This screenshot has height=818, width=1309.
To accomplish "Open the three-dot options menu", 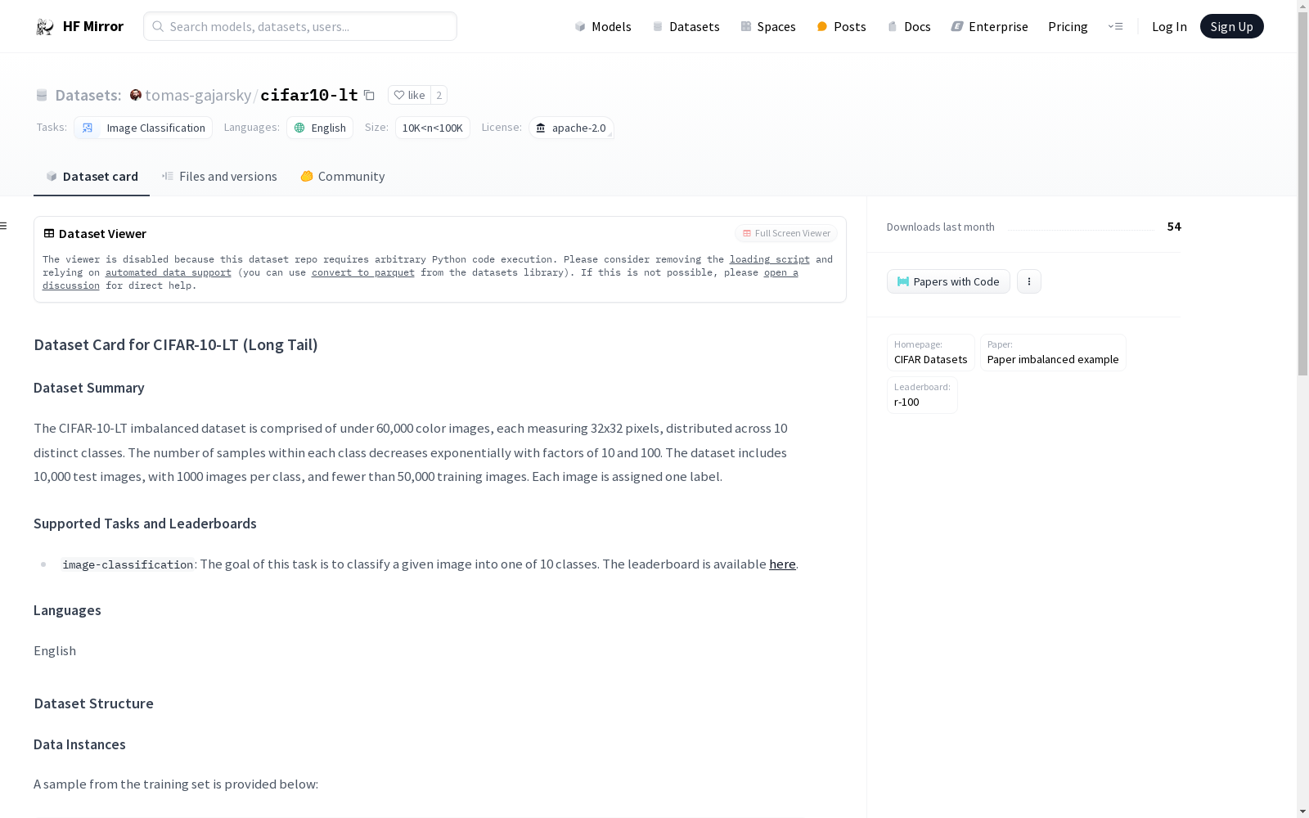I will [1029, 281].
